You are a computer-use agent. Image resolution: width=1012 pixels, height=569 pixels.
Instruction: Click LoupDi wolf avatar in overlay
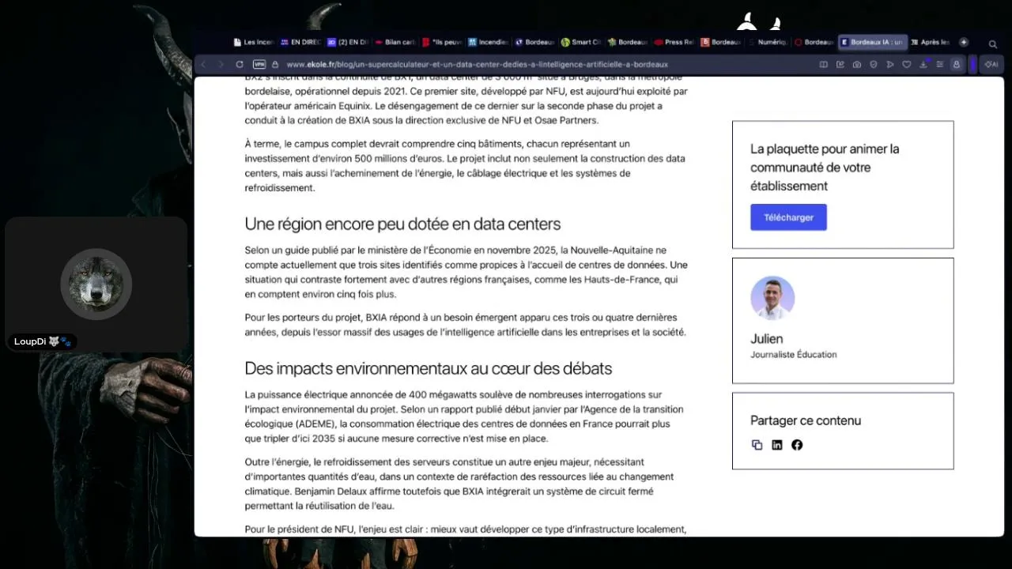tap(96, 284)
